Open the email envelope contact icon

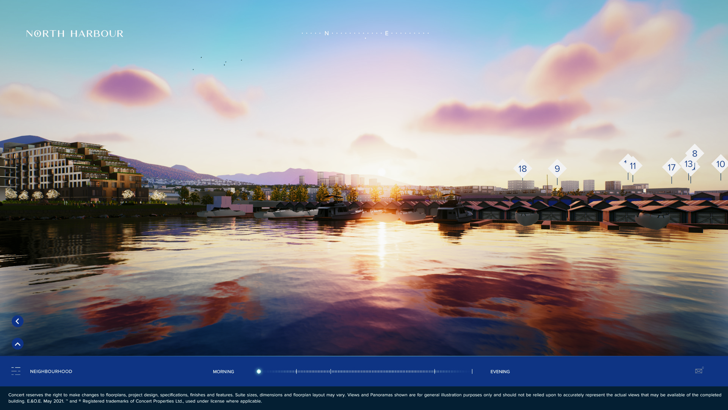[699, 371]
